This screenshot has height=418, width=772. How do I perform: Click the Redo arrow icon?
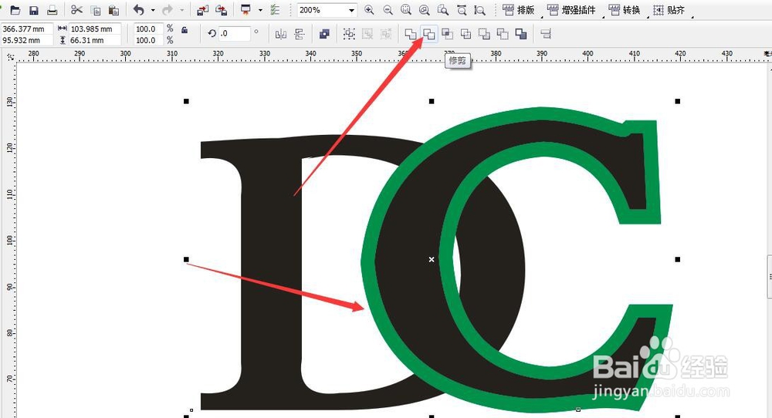click(168, 10)
